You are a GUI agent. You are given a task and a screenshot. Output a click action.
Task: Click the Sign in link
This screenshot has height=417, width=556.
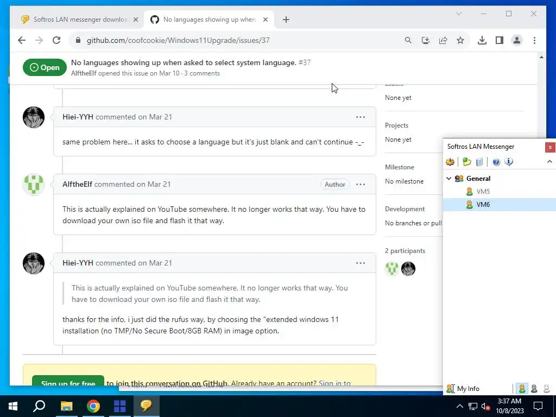click(334, 383)
